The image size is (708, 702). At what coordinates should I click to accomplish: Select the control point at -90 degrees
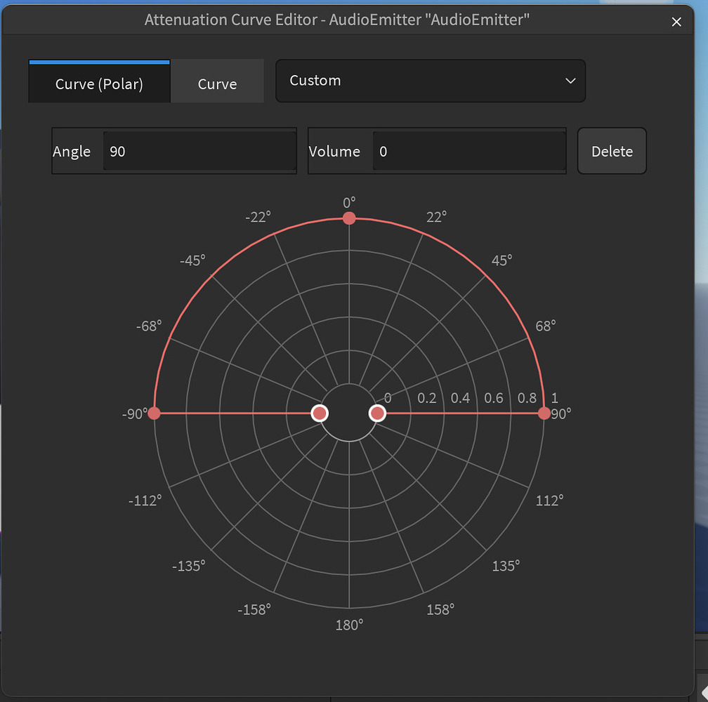click(x=154, y=413)
